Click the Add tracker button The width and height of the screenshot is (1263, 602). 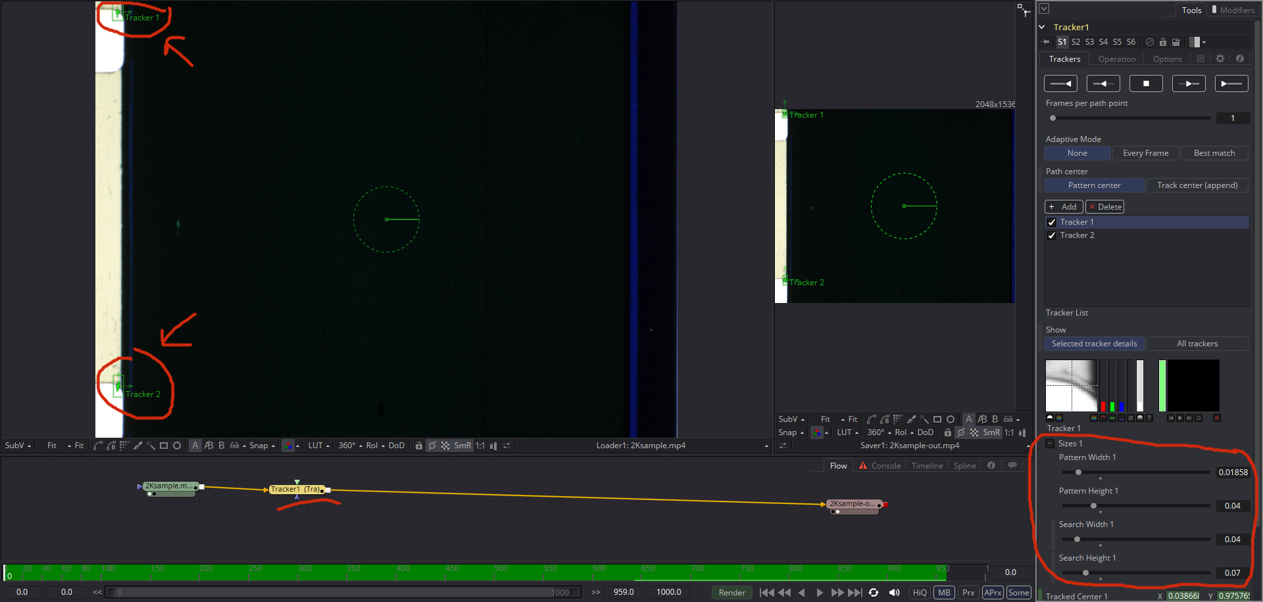tap(1064, 207)
